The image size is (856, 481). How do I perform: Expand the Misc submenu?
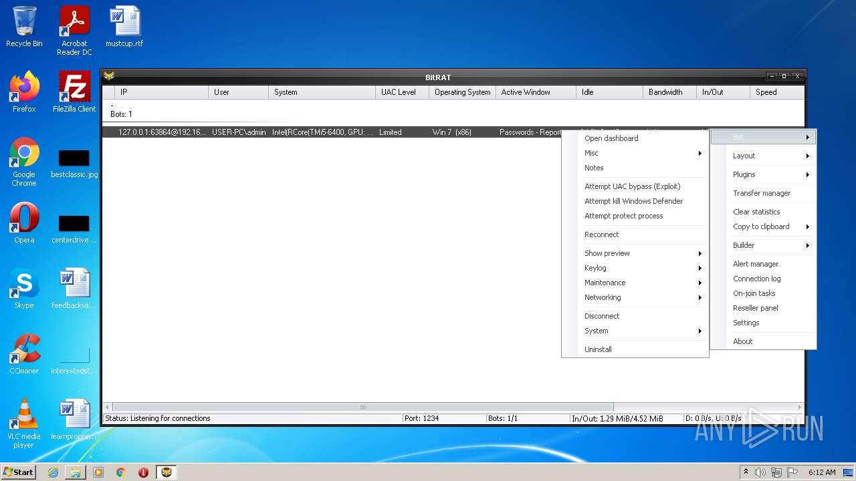coord(635,153)
